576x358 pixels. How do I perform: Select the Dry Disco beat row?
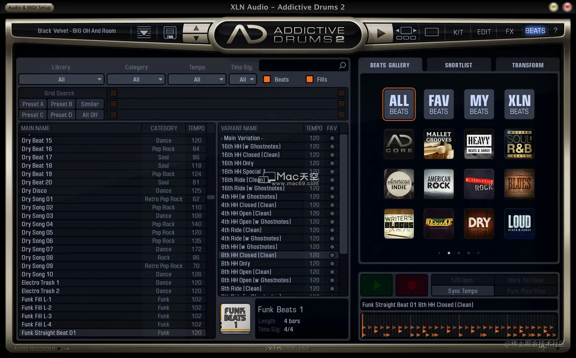pyautogui.click(x=112, y=191)
